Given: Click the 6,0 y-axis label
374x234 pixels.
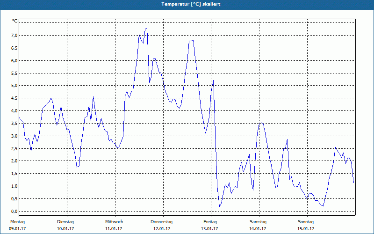Looking at the screenshot, I should 14,61.
